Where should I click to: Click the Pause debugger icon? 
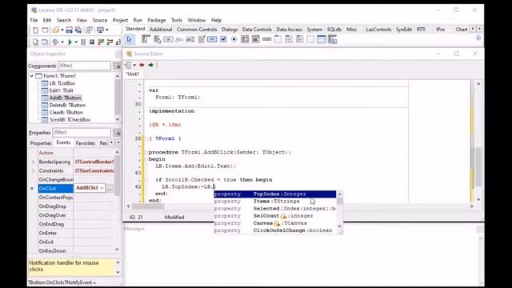(x=83, y=42)
